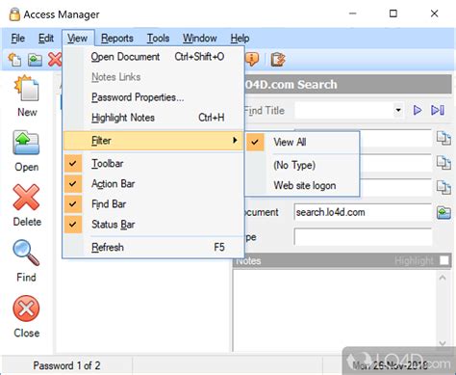Click the Document field containing search.lo4d.com

pyautogui.click(x=363, y=212)
